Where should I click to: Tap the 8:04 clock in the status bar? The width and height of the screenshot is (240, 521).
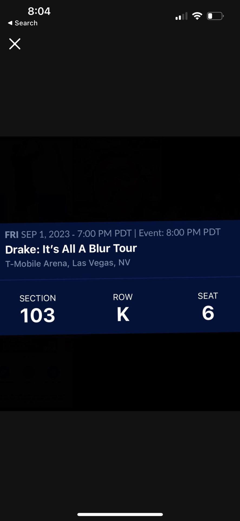[x=39, y=11]
